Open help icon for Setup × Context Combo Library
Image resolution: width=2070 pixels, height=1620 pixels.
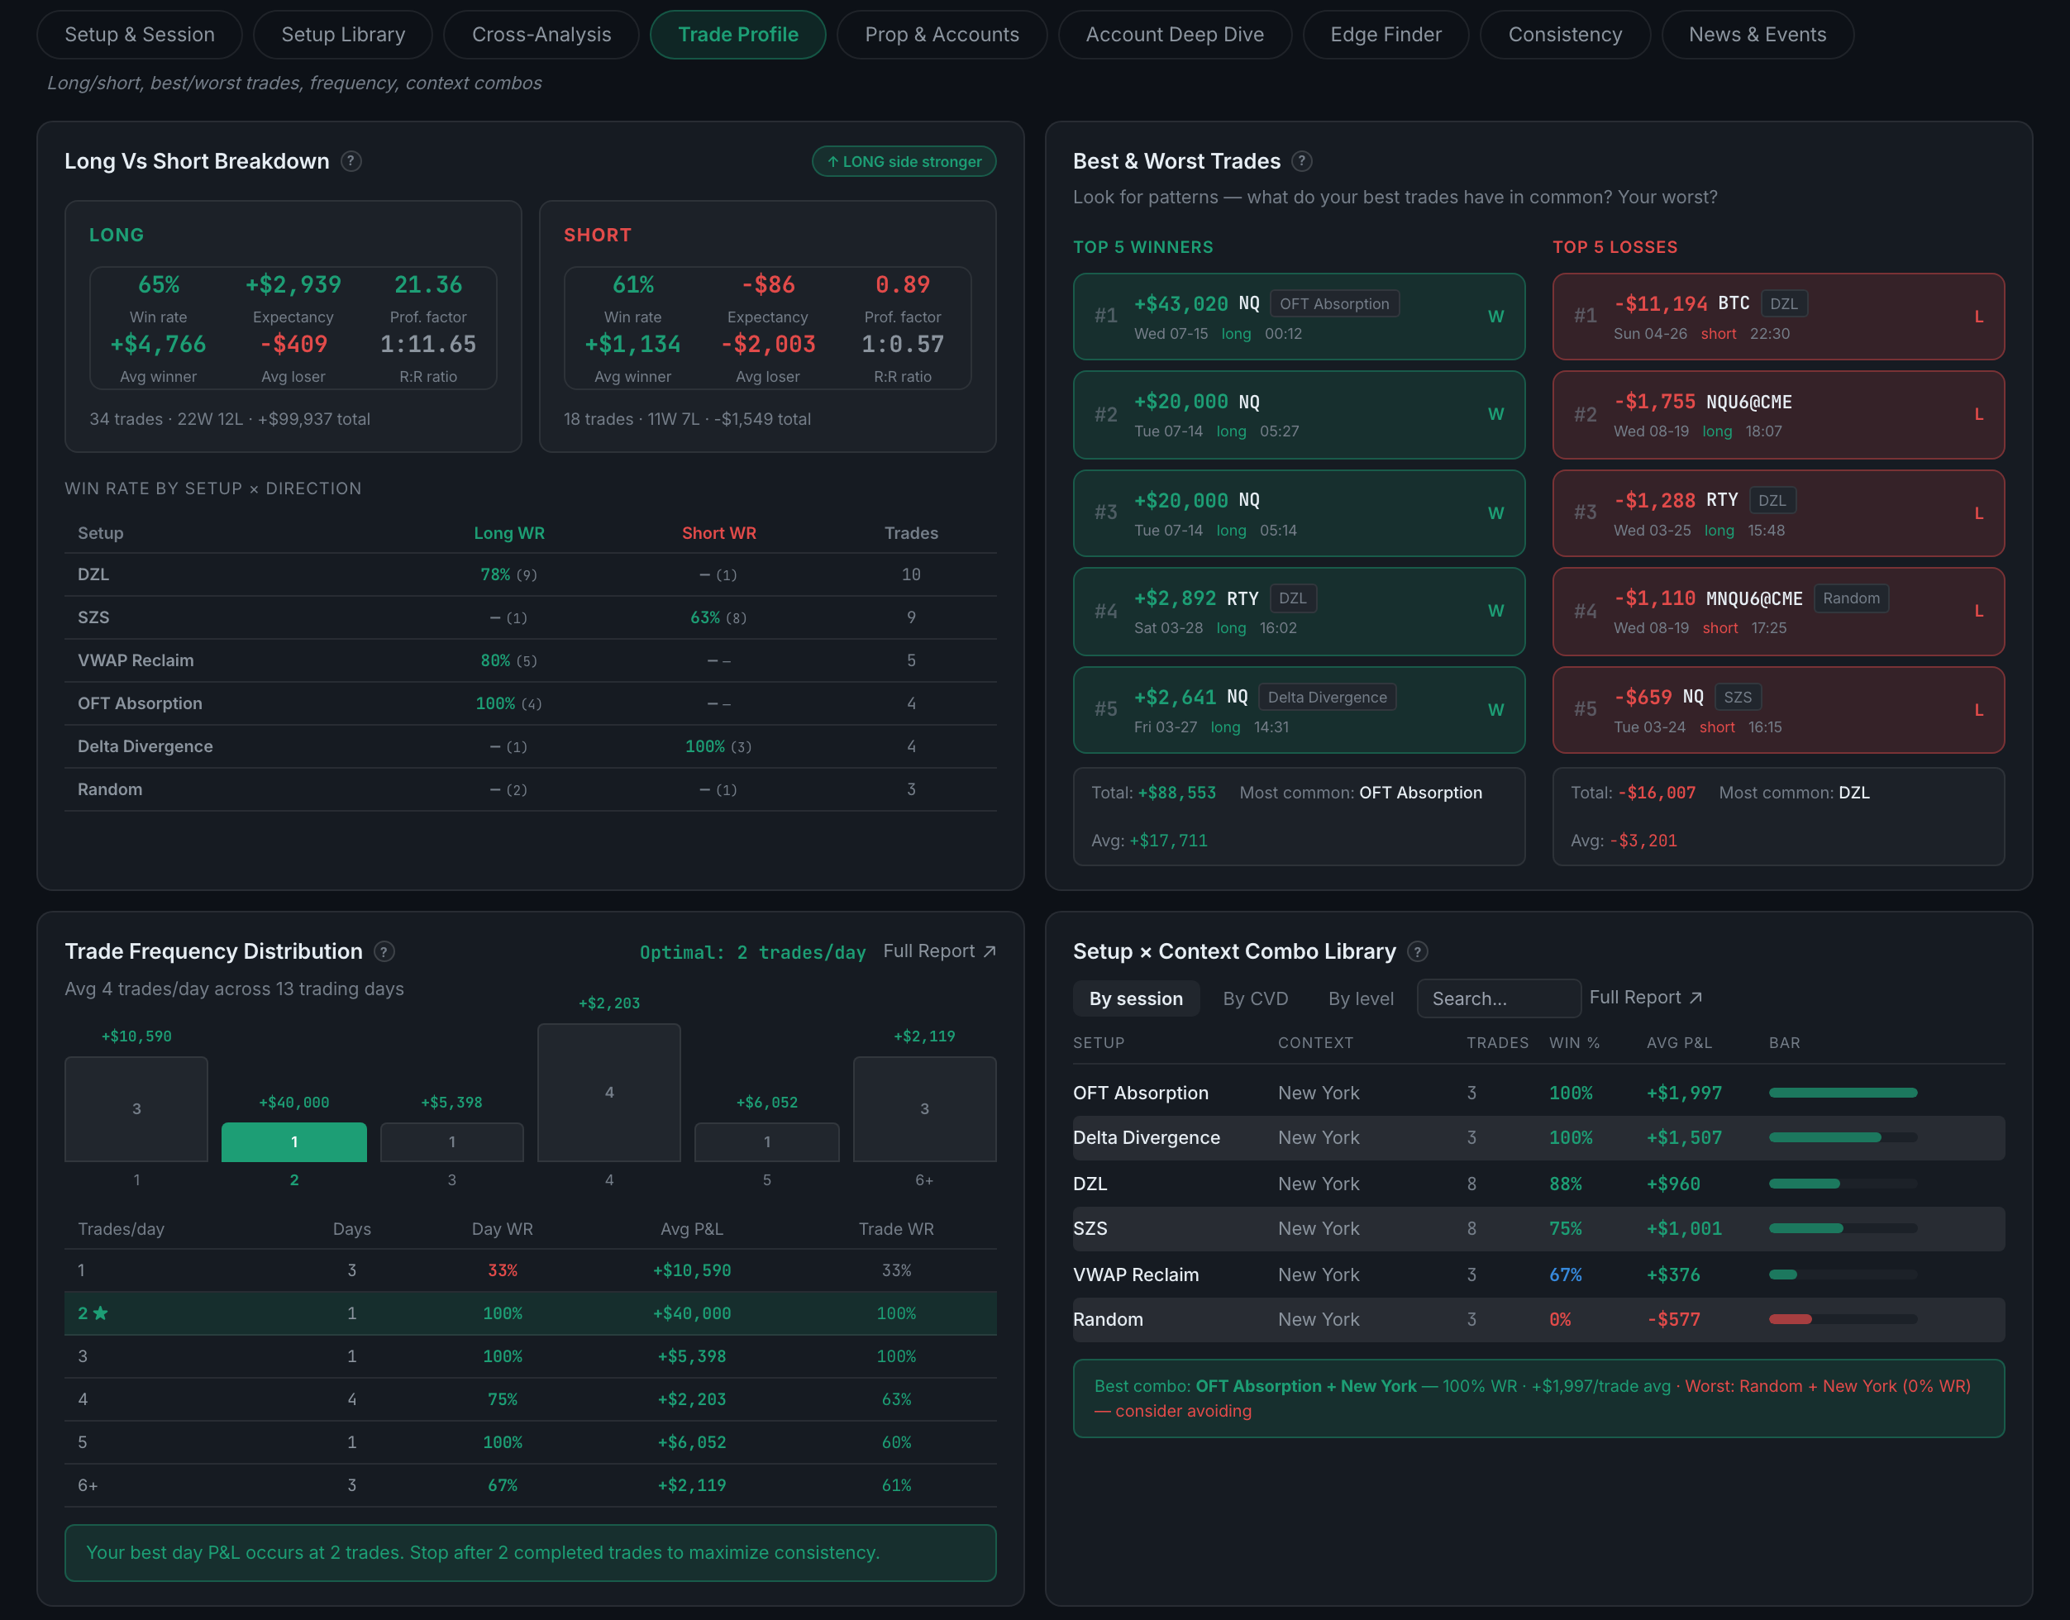click(x=1417, y=951)
